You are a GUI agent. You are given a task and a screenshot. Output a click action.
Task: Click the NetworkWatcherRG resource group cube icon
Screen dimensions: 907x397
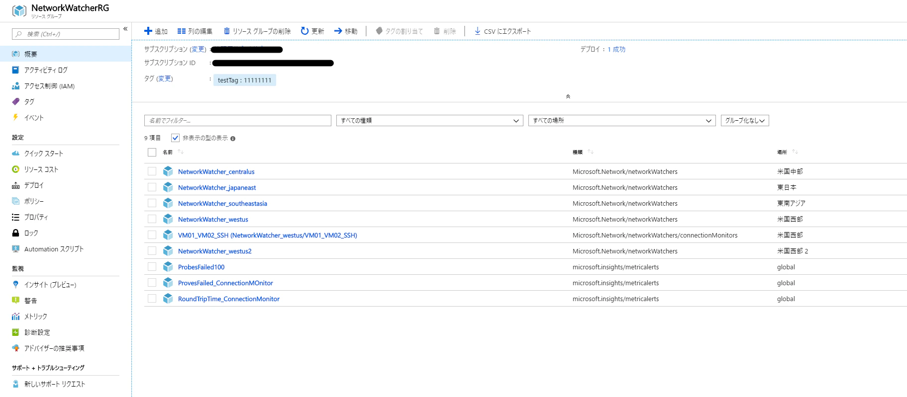(x=19, y=11)
